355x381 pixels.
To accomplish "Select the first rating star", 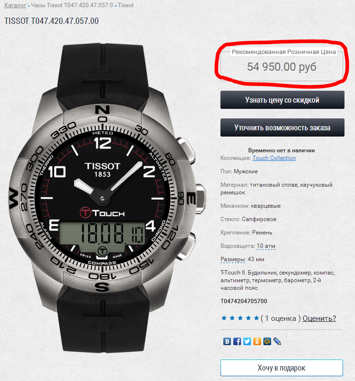I will 224,318.
